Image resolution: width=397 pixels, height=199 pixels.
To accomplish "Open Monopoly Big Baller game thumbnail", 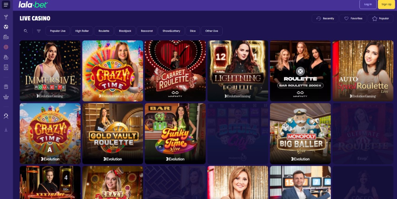I will tap(300, 134).
